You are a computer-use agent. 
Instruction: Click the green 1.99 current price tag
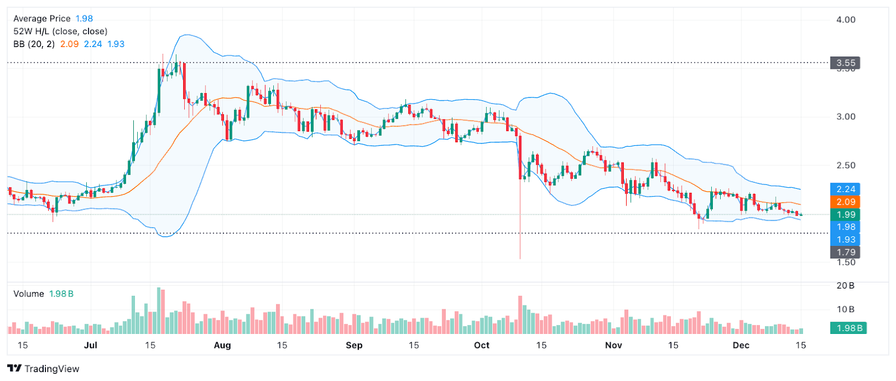point(845,215)
